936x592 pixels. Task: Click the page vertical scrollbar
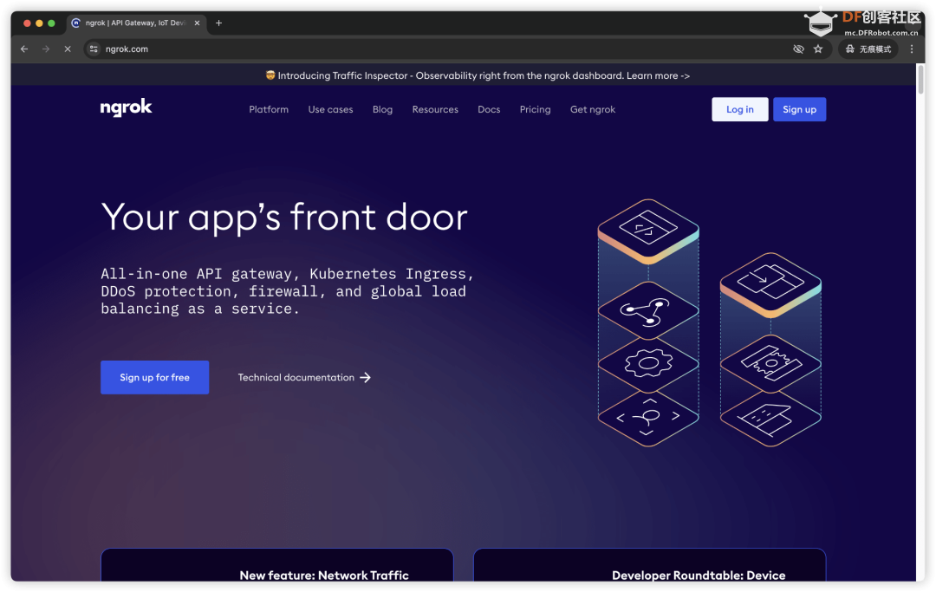pos(920,80)
